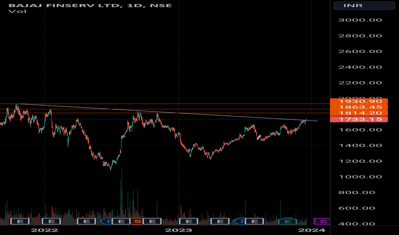Click the 3000.00 price scale value
The image size is (399, 235).
coord(360,20)
